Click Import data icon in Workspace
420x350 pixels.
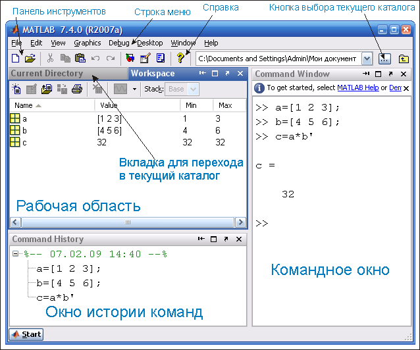(47, 89)
